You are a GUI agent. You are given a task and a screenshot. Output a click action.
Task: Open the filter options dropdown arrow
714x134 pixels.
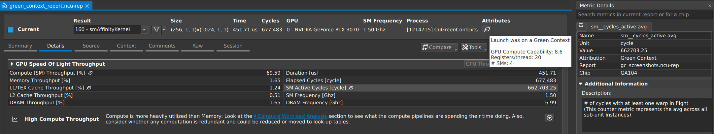(164, 30)
